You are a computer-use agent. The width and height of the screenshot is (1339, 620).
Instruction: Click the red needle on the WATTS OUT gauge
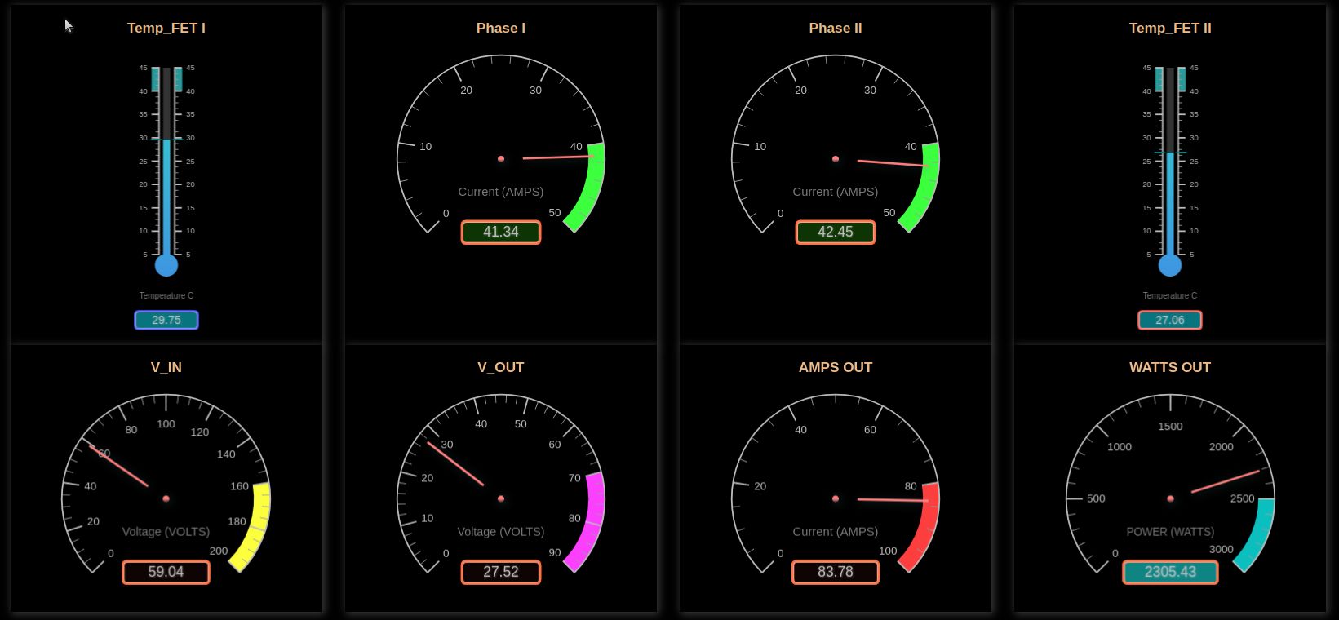pyautogui.click(x=1226, y=481)
